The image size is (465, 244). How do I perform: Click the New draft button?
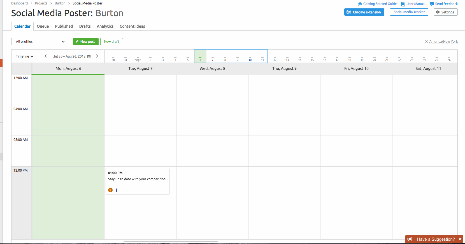111,42
